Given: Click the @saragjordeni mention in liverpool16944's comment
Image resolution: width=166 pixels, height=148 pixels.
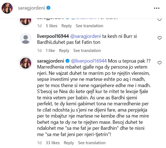Looking at the screenshot, I should [x=86, y=36].
